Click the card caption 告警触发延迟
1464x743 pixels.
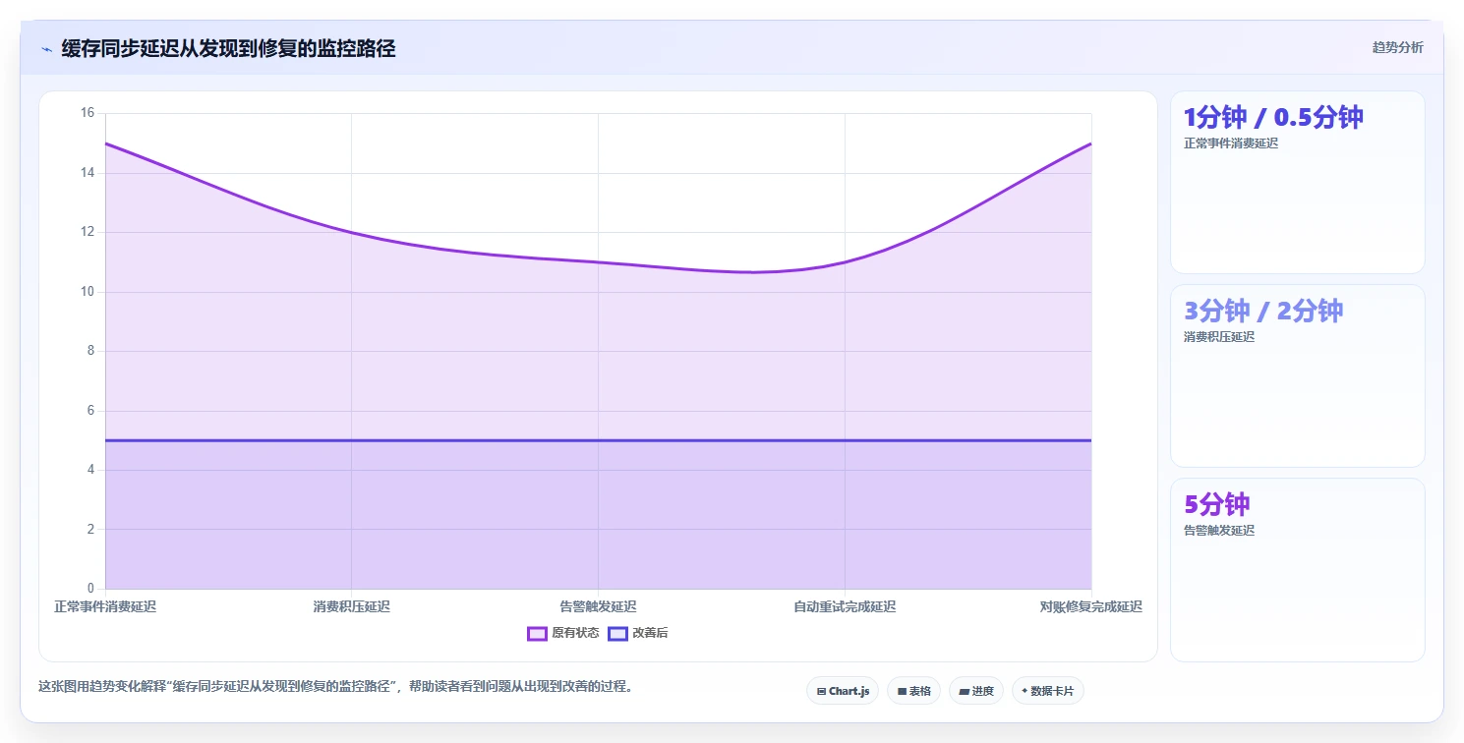[1219, 530]
